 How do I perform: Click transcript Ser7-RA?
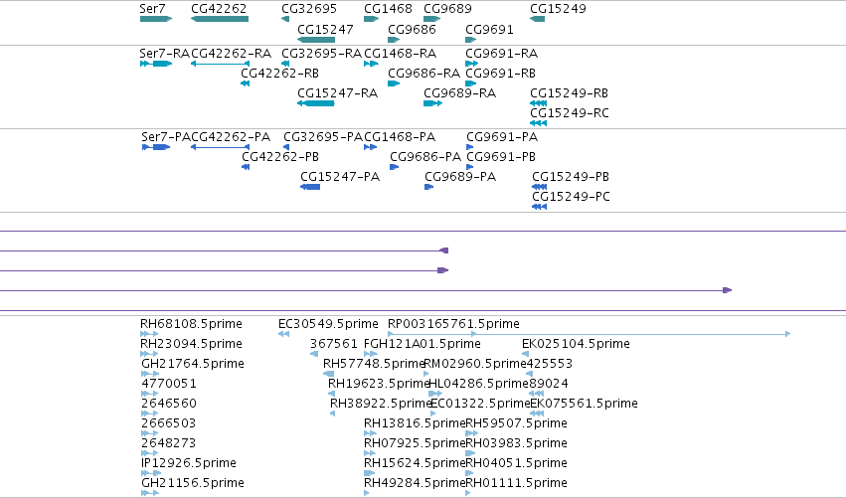pos(156,64)
